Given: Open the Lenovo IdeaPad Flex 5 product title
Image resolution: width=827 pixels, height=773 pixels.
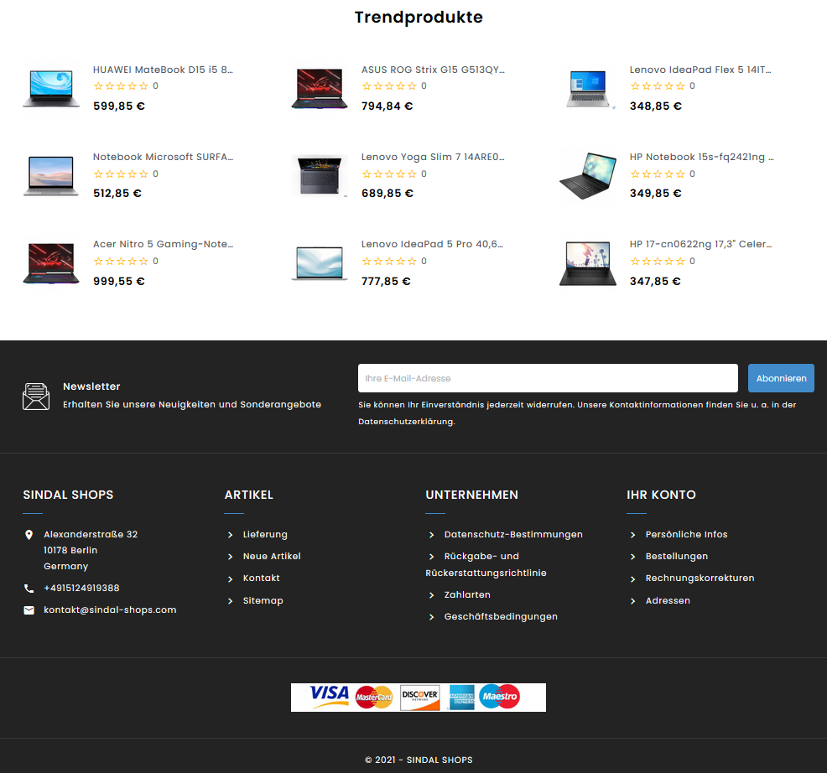Looking at the screenshot, I should (x=700, y=70).
